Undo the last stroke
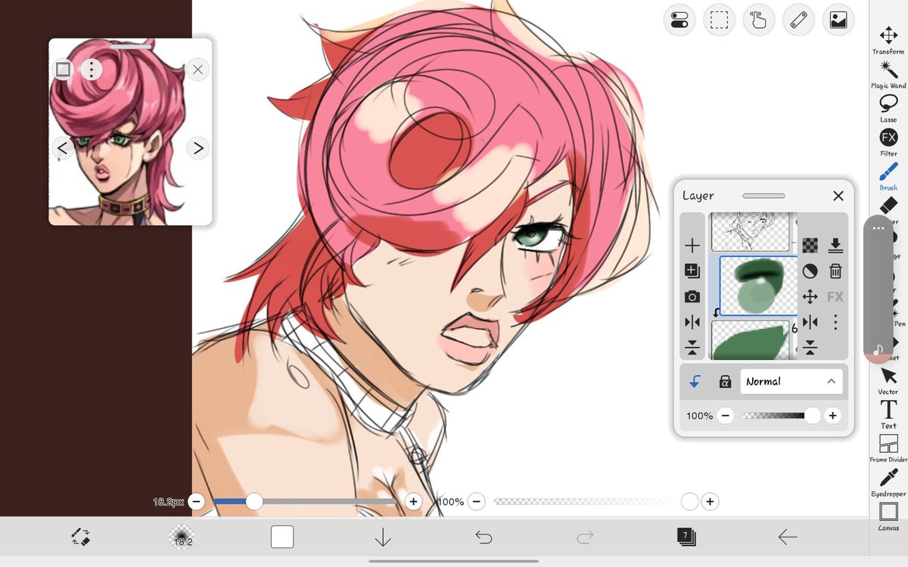 (484, 537)
